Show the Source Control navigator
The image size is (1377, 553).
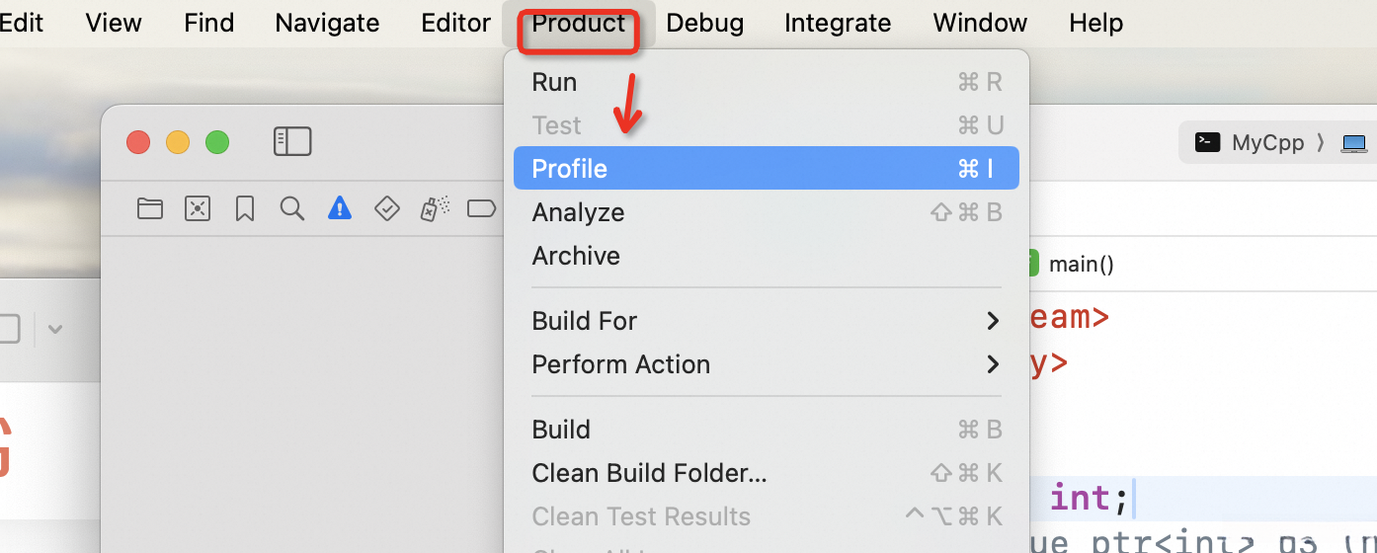pyautogui.click(x=198, y=208)
